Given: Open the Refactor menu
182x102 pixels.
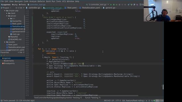Looking at the screenshot, I should click(x=41, y=1).
